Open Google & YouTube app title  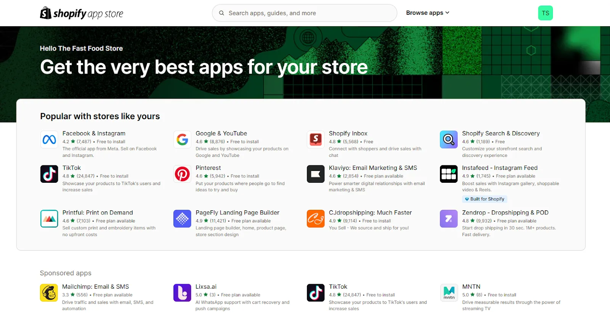pos(221,134)
